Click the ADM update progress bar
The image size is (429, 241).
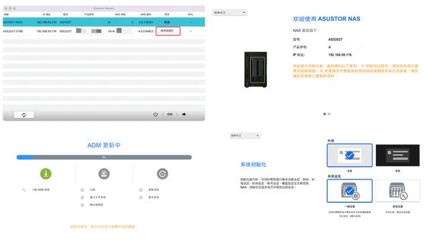coord(104,157)
